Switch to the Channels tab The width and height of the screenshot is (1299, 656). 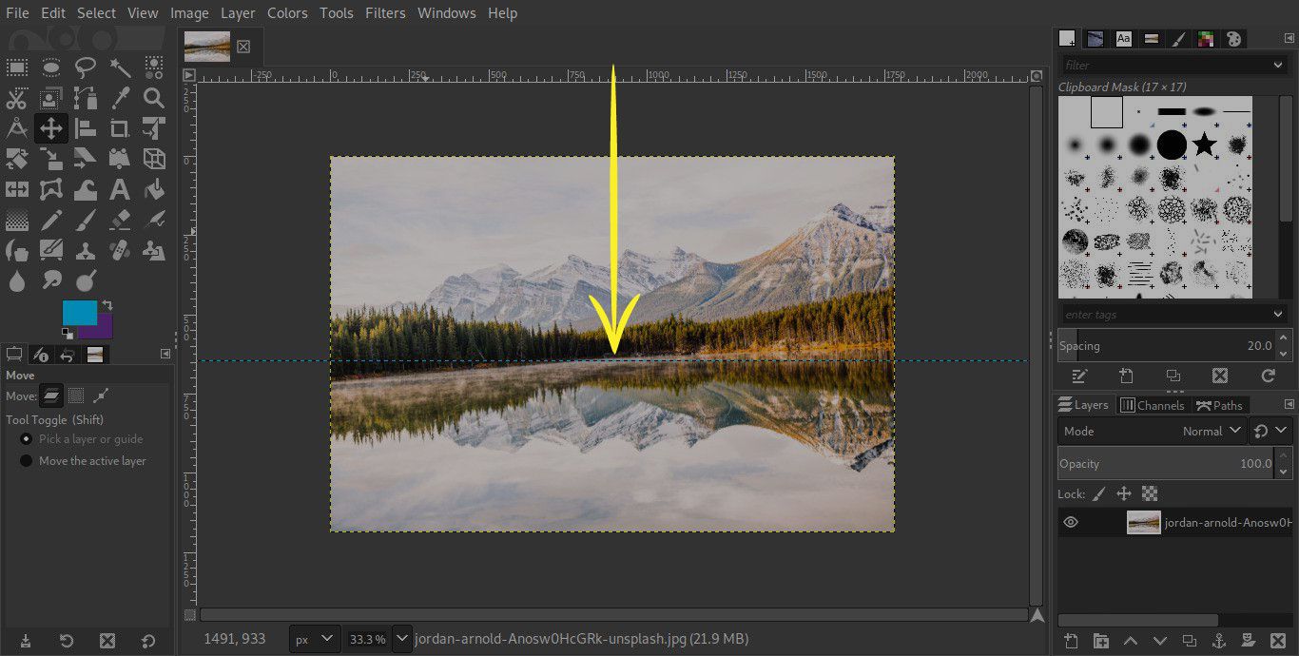point(1153,404)
